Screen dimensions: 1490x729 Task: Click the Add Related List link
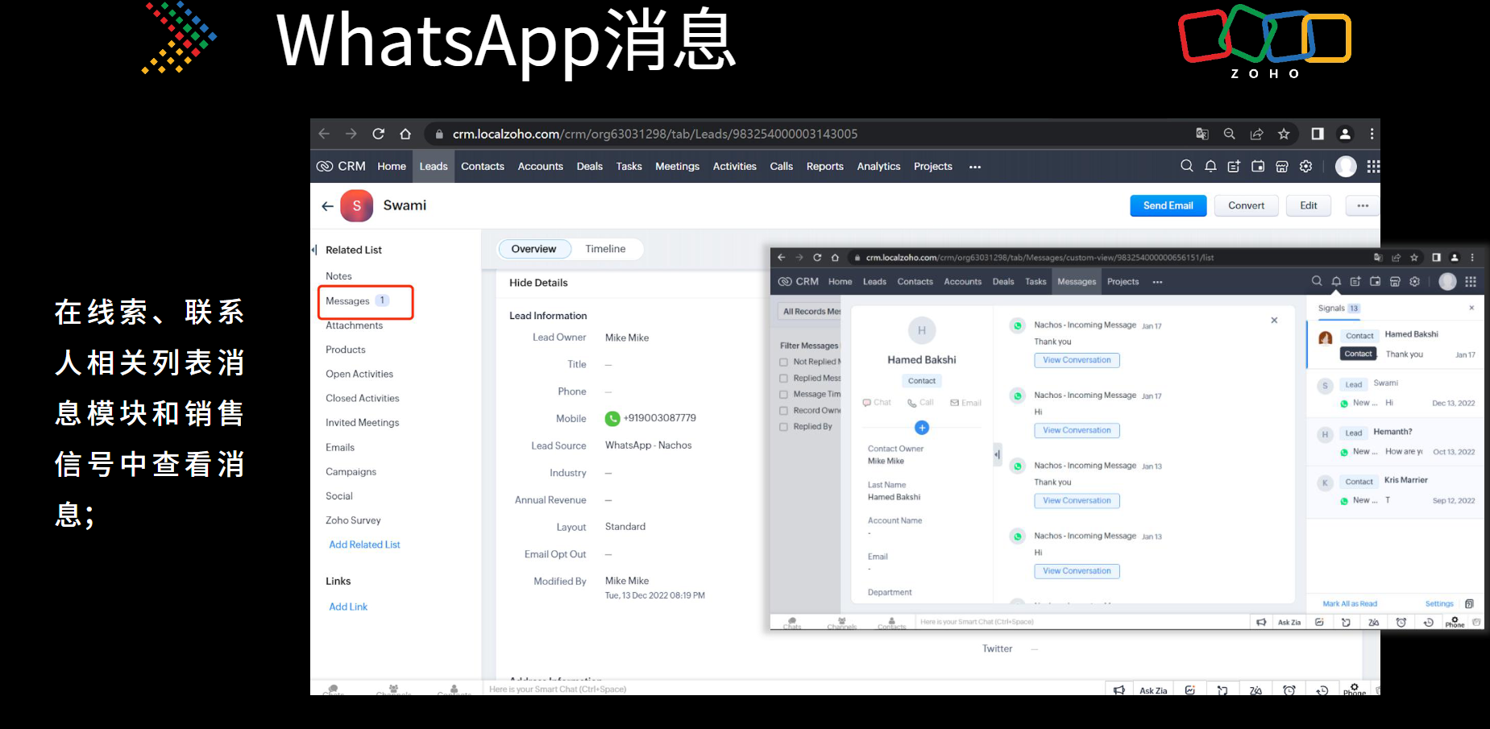(364, 545)
